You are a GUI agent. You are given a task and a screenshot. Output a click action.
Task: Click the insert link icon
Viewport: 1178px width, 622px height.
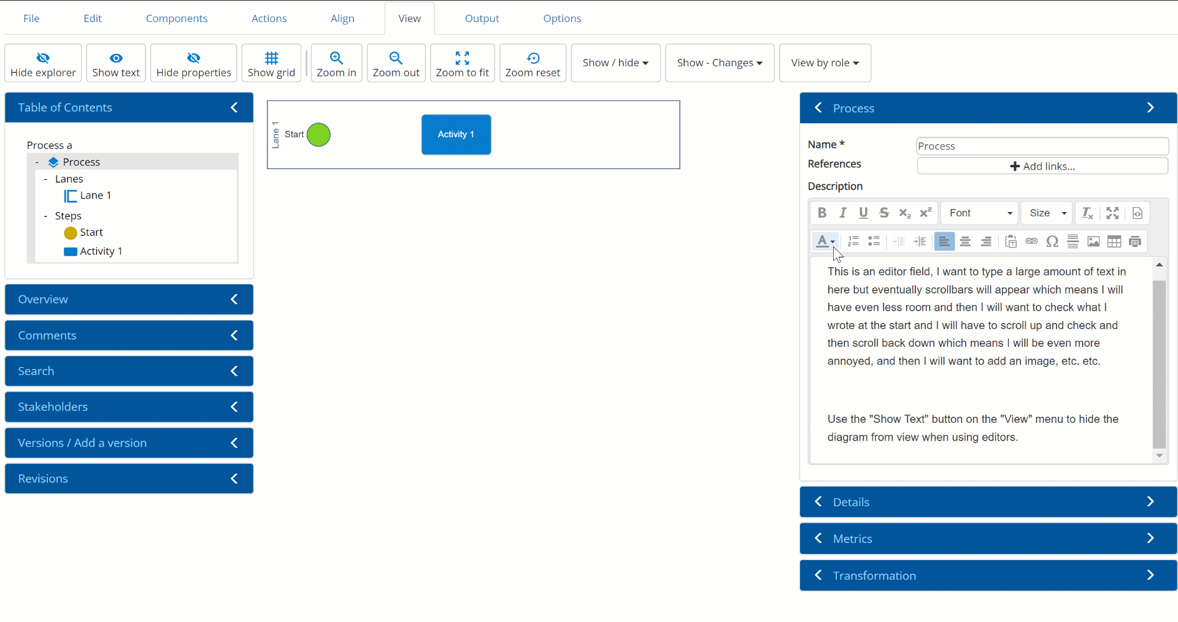point(1031,241)
